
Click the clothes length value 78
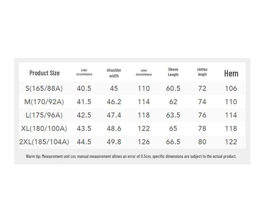coord(202,128)
